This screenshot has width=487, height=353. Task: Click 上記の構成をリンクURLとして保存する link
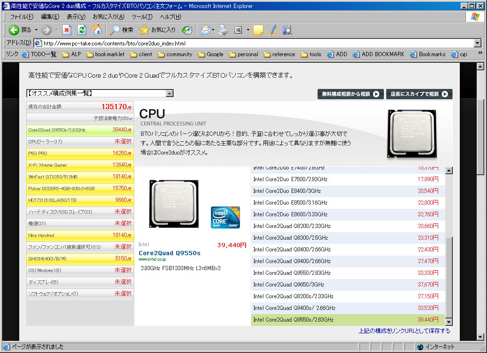404,331
